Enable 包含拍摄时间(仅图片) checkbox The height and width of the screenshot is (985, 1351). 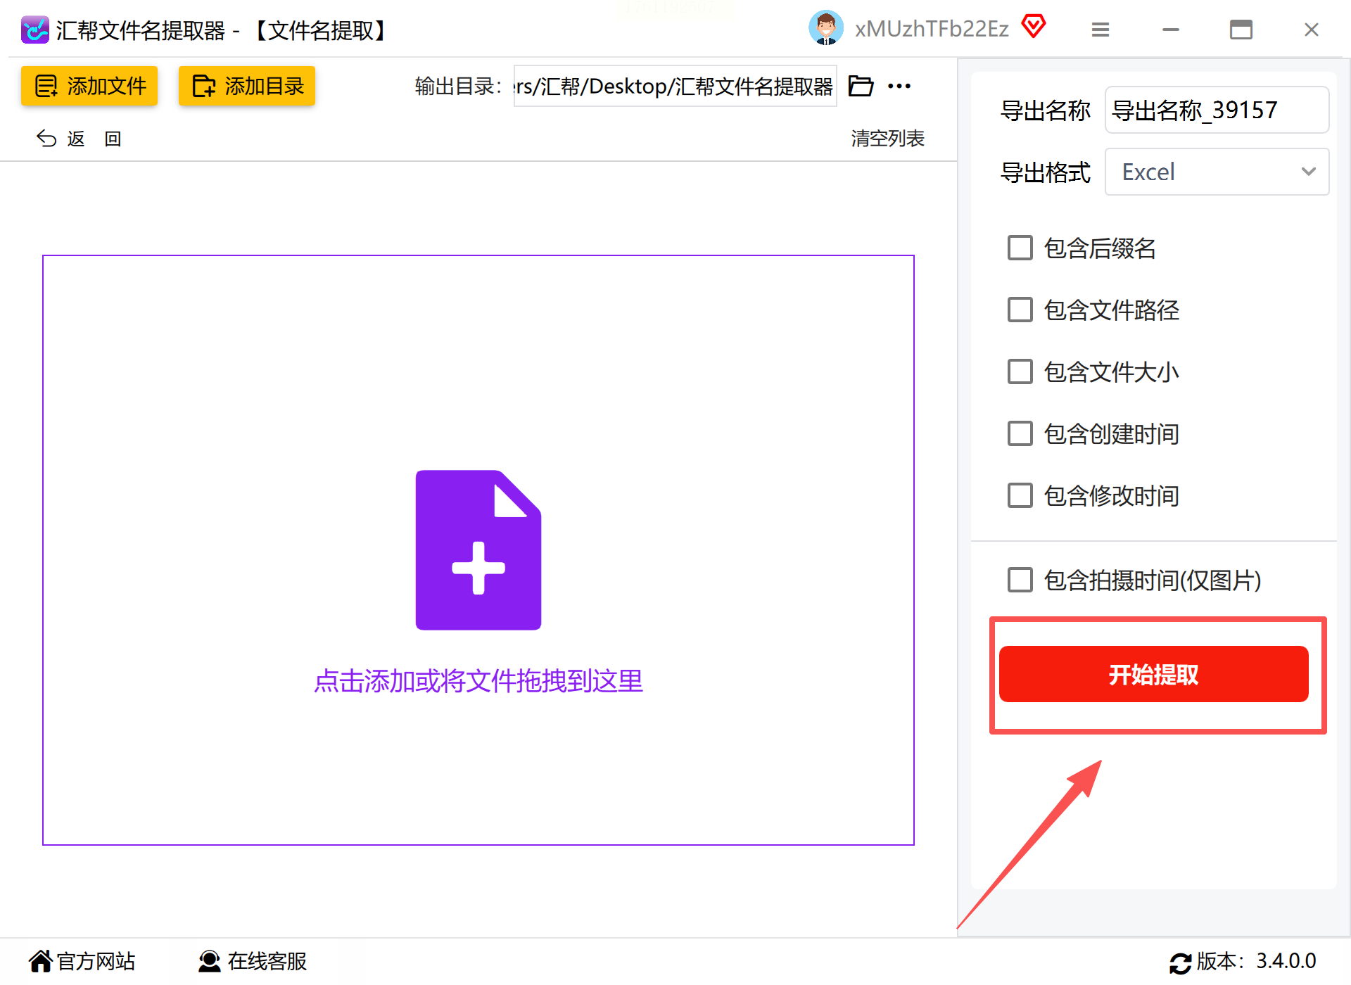click(x=1020, y=580)
